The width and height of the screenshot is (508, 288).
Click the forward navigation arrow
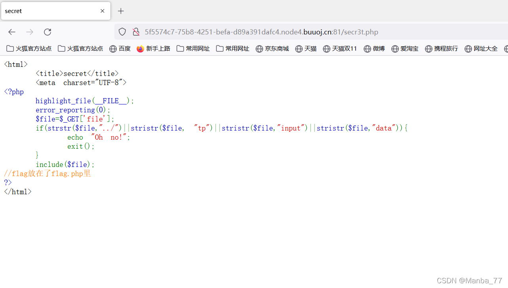[30, 32]
